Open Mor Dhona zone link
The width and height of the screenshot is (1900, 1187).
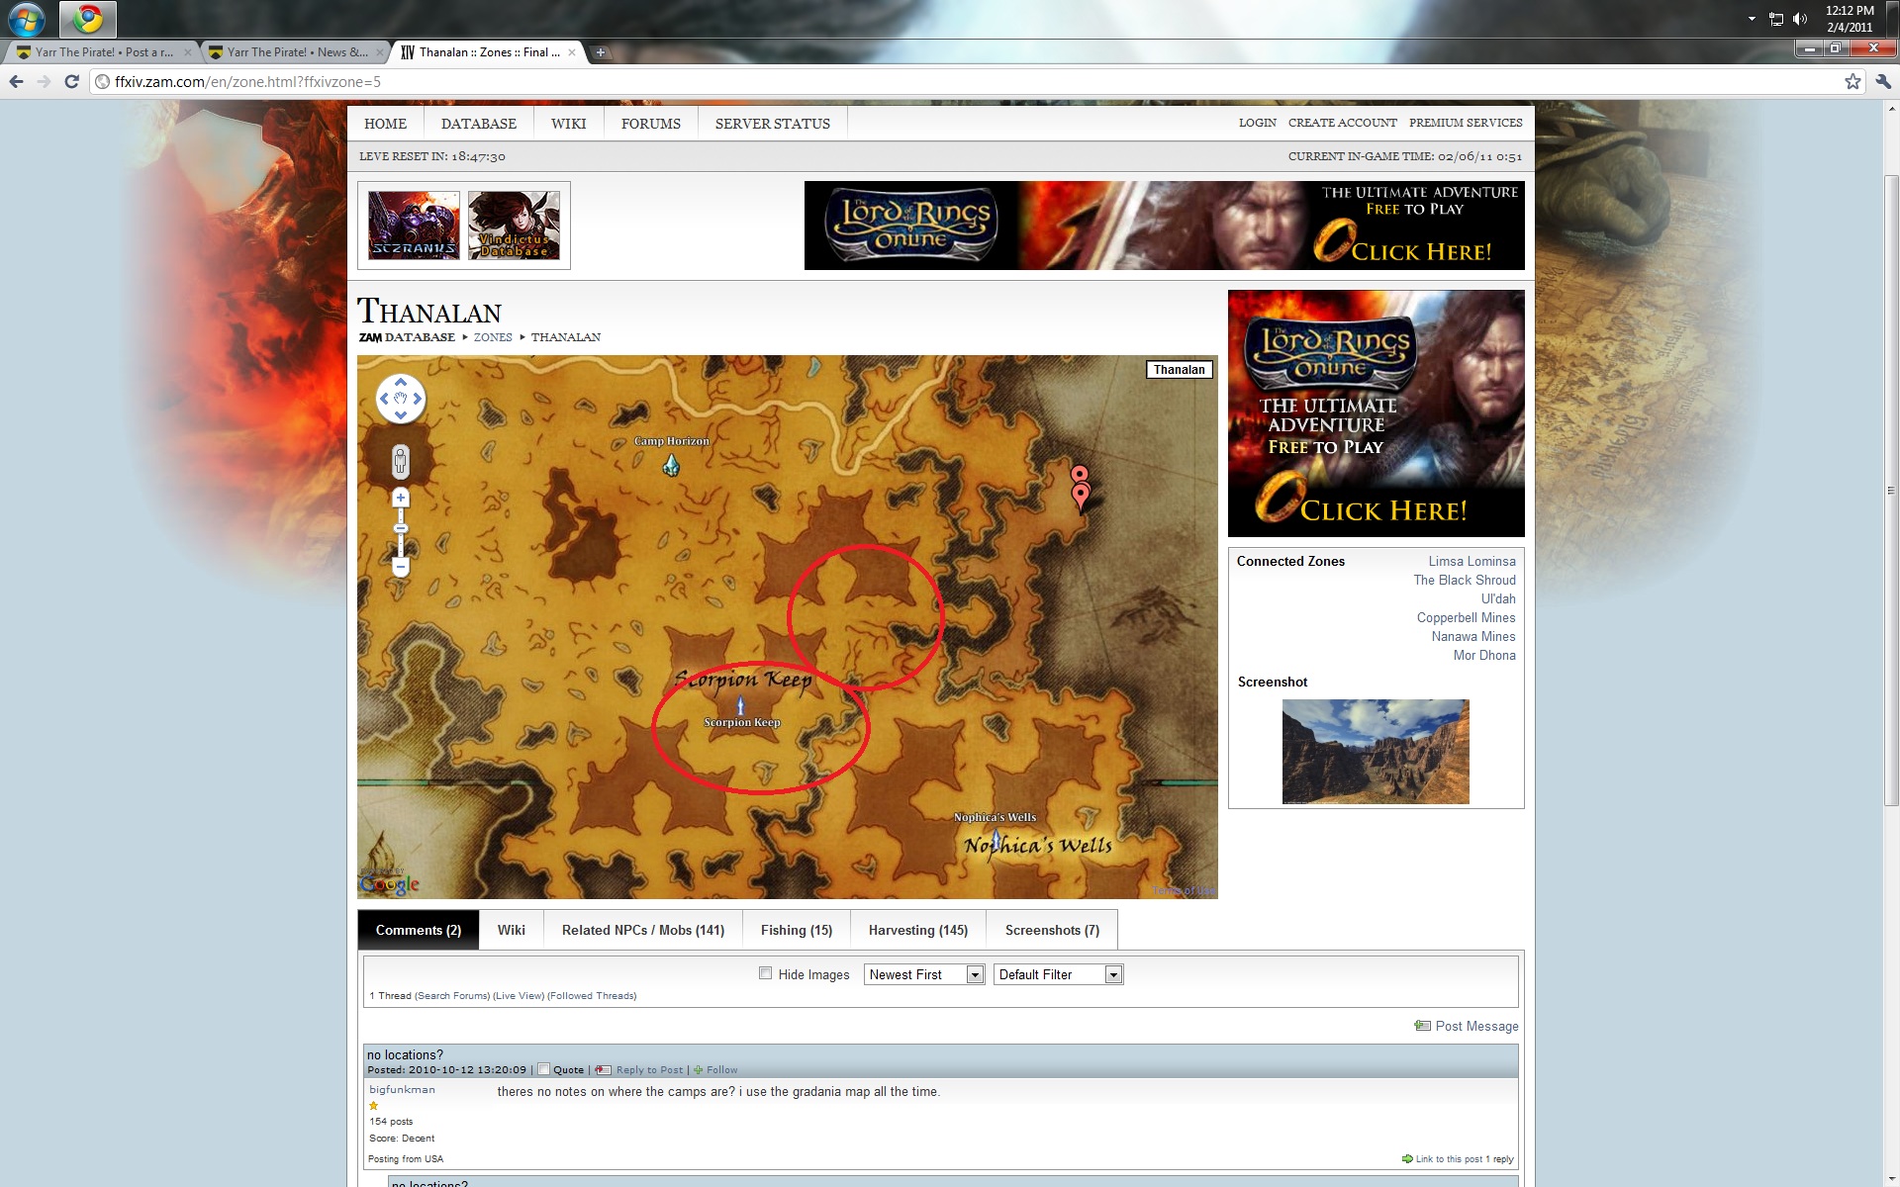tap(1484, 655)
